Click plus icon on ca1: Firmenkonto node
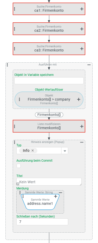 coord(82,9)
